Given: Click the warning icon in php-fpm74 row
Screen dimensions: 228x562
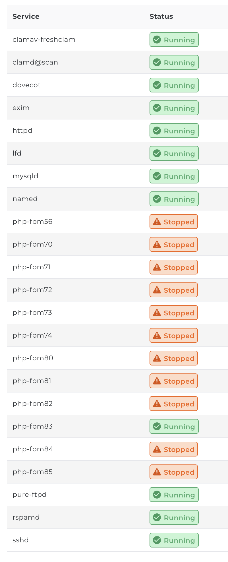Looking at the screenshot, I should (x=157, y=335).
